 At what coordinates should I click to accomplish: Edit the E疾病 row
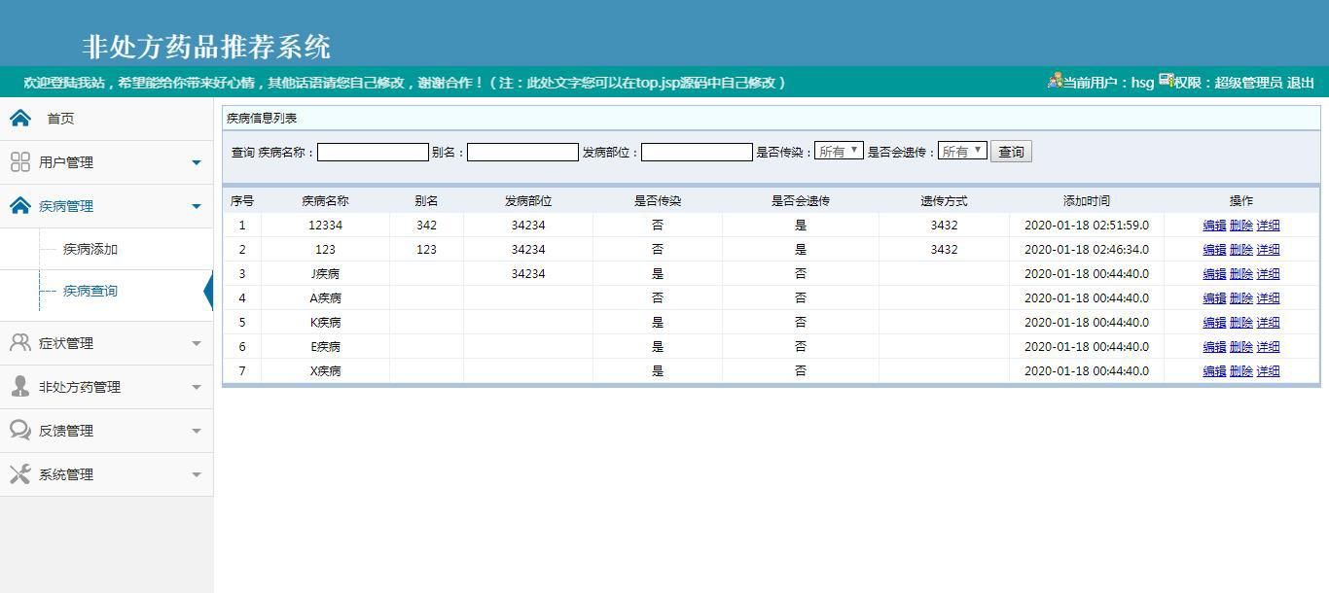tap(1214, 346)
